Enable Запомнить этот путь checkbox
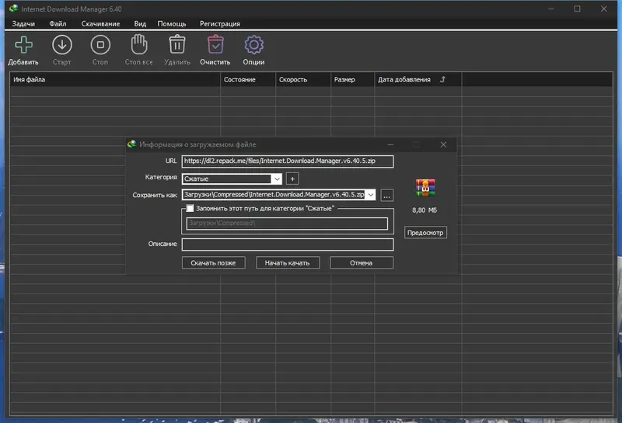Viewport: 622px width, 423px height. (190, 208)
